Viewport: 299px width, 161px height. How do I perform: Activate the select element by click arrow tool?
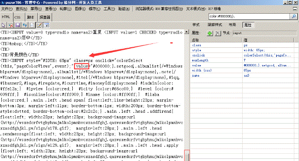click(3, 25)
